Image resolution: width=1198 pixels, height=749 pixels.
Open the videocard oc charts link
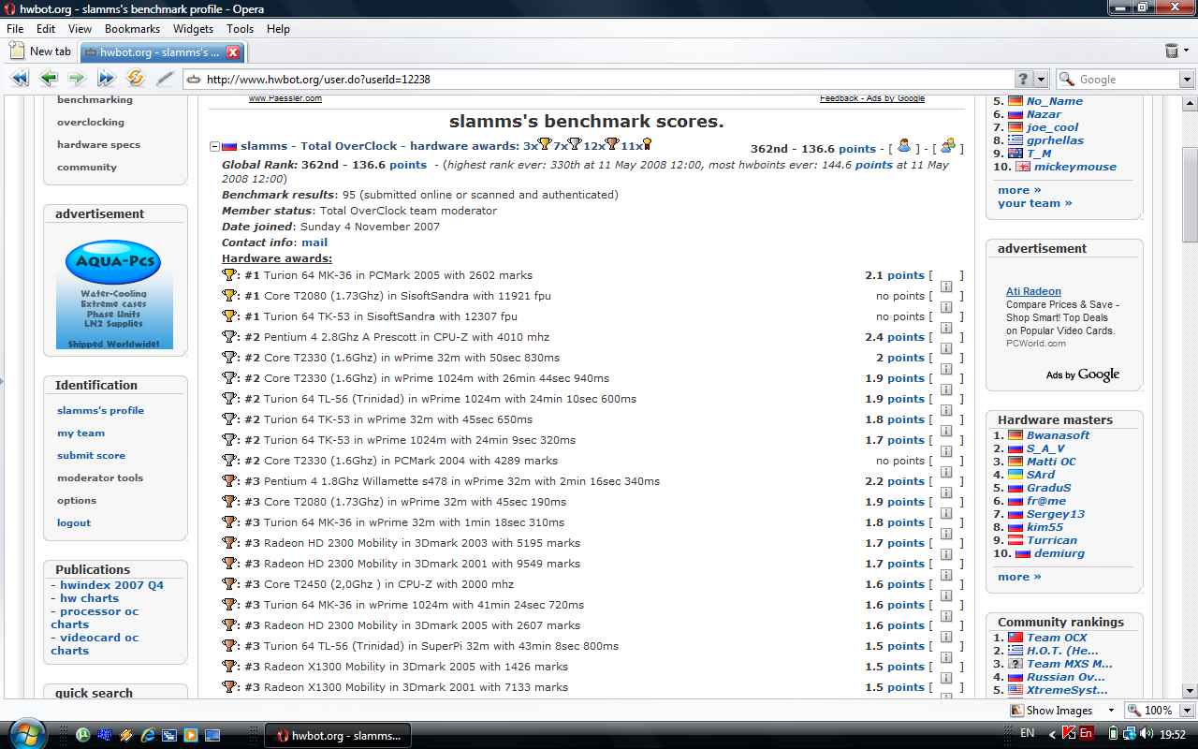pyautogui.click(x=95, y=644)
